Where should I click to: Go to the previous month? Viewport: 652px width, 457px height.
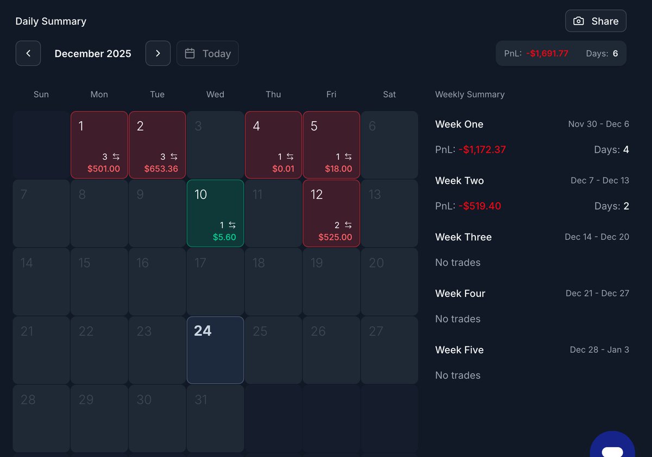tap(28, 53)
